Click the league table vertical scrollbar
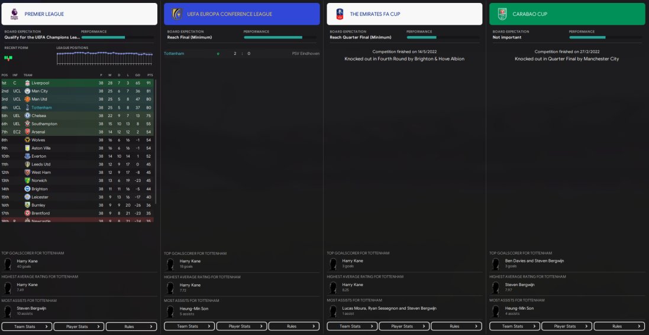Screen dimensions: 649x335 pos(156,141)
